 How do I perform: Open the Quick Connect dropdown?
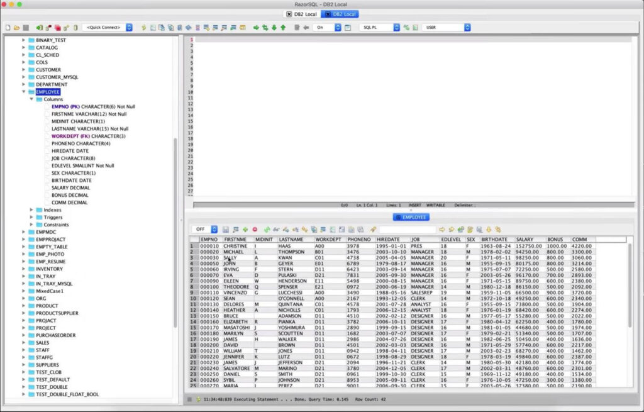pos(129,27)
